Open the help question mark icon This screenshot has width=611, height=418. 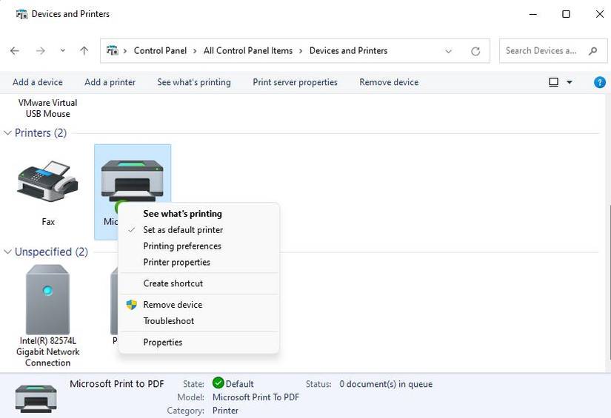[599, 82]
